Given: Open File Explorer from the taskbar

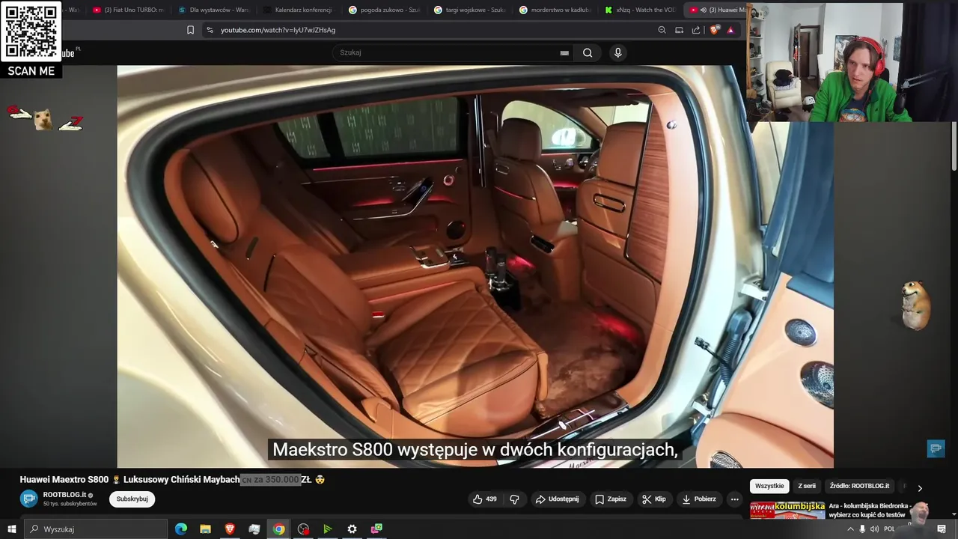Looking at the screenshot, I should pos(205,529).
